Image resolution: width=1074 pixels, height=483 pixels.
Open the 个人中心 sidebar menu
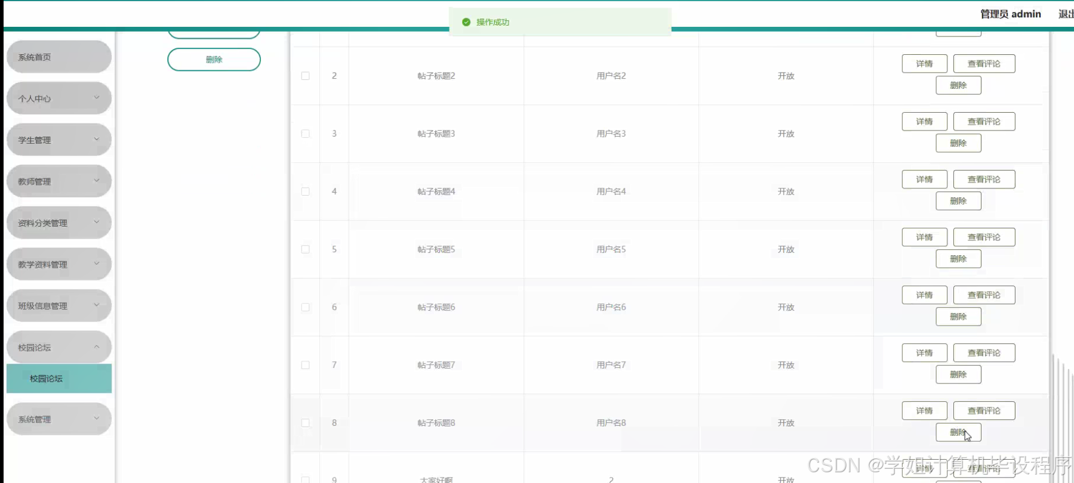[x=59, y=98]
